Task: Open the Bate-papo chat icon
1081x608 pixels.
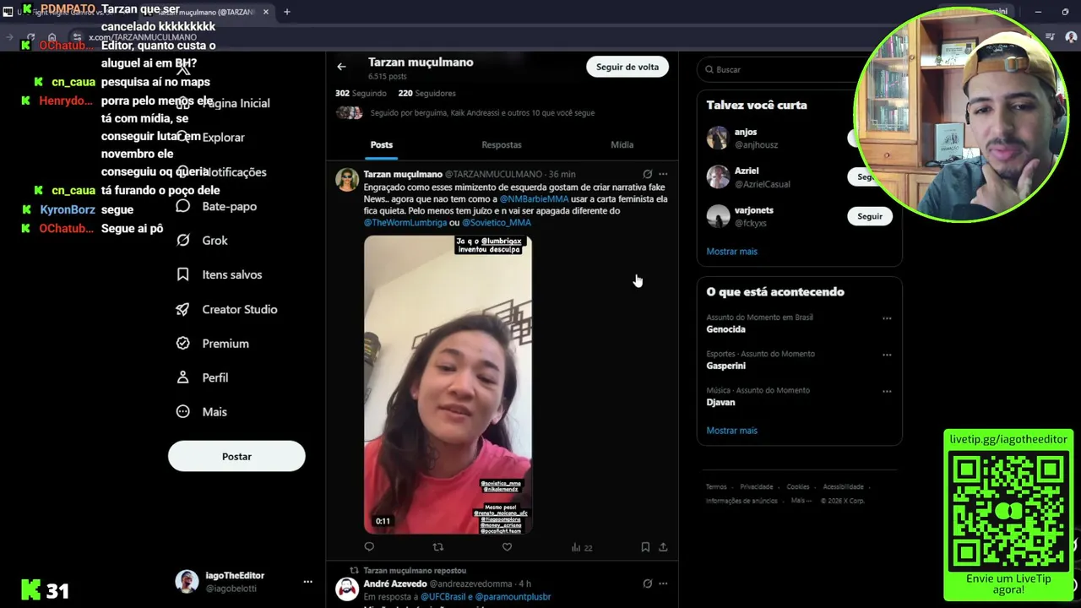Action: (x=182, y=206)
